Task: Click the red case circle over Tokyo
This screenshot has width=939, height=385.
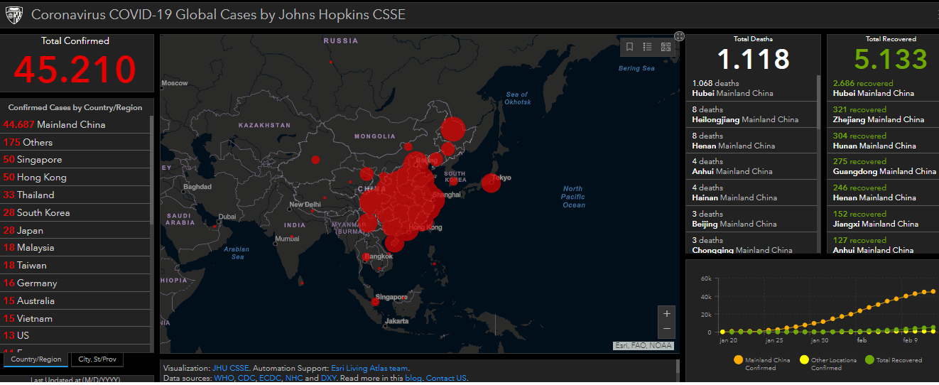Action: (x=490, y=183)
